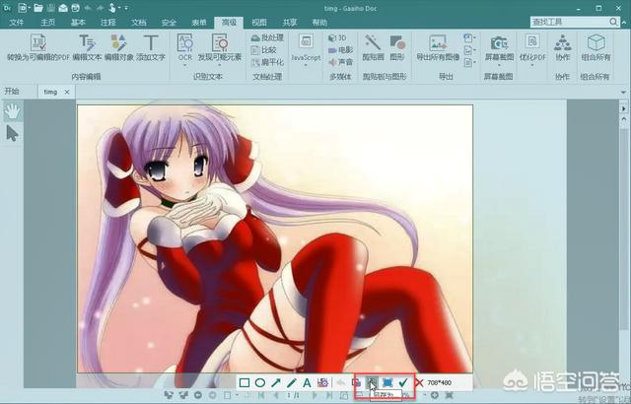Click the Collaborate (协作) icon
The image size is (631, 404).
click(563, 42)
